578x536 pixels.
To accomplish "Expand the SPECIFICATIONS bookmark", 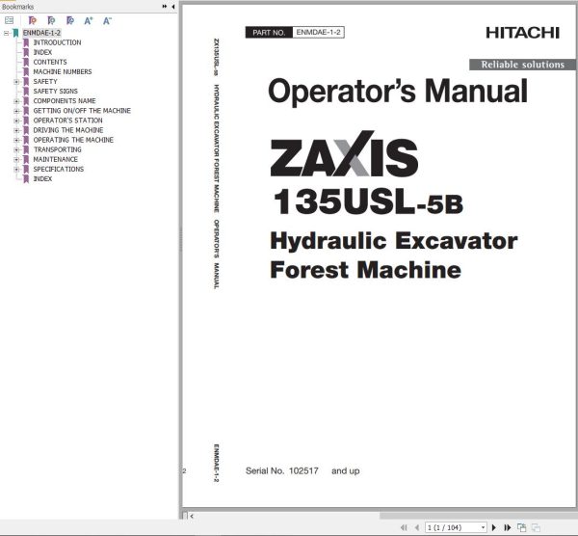I will 16,170.
